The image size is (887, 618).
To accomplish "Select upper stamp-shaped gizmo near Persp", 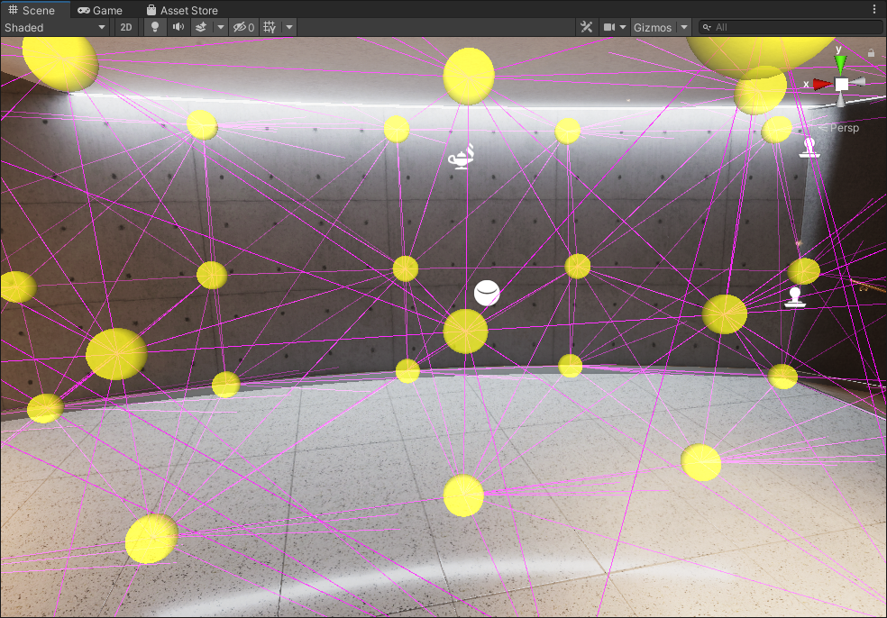I will click(x=809, y=148).
